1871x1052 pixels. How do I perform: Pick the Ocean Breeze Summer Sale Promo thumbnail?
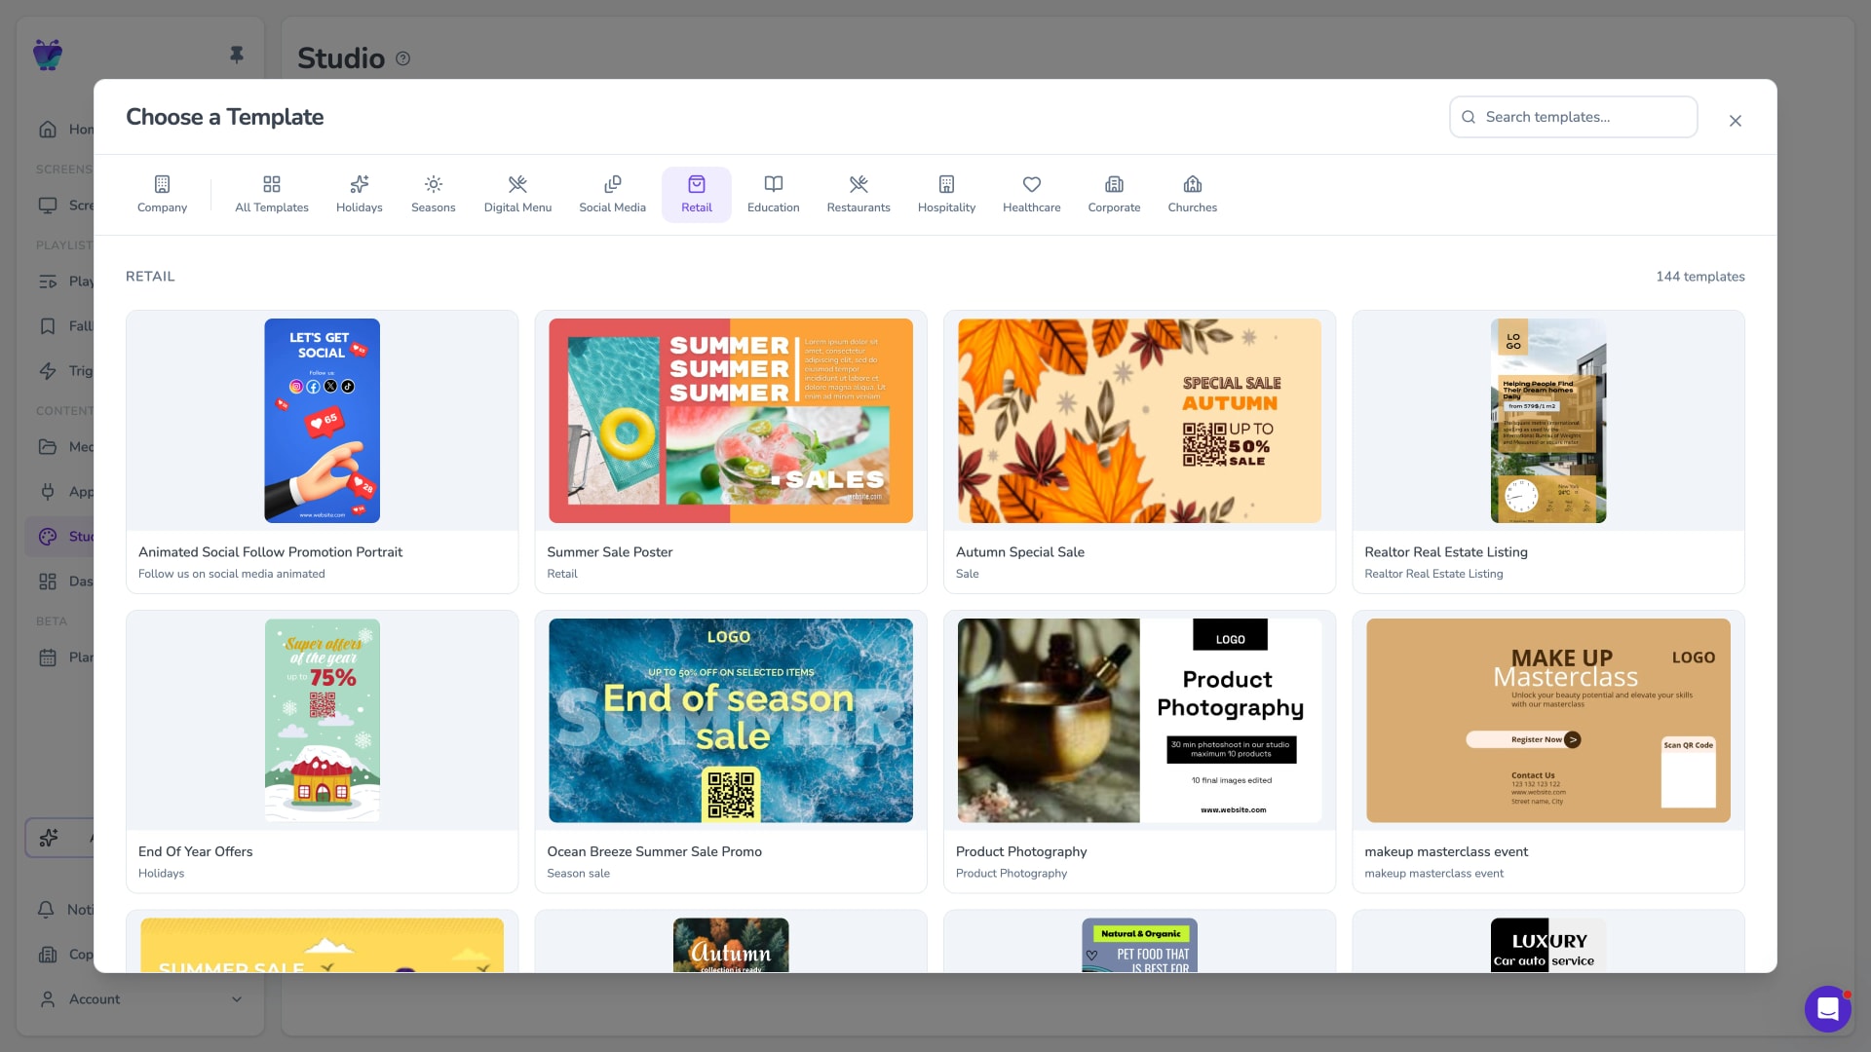click(x=731, y=721)
